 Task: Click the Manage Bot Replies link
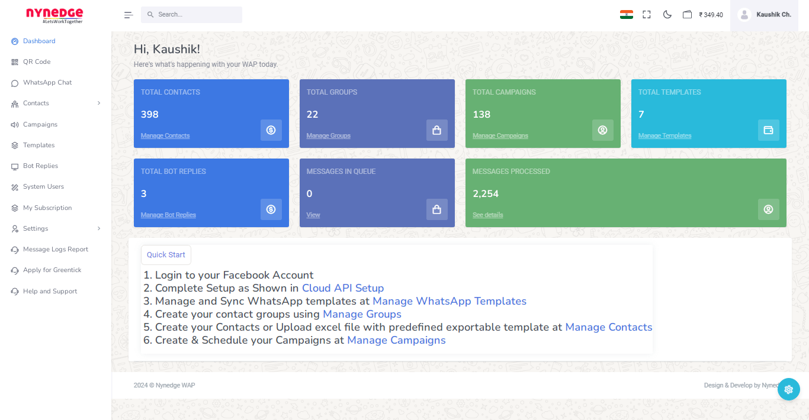click(x=168, y=215)
